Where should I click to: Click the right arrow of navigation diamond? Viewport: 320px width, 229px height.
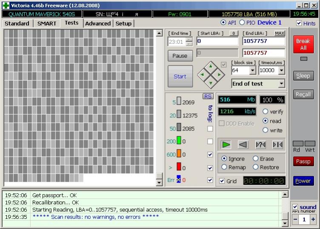(219, 75)
